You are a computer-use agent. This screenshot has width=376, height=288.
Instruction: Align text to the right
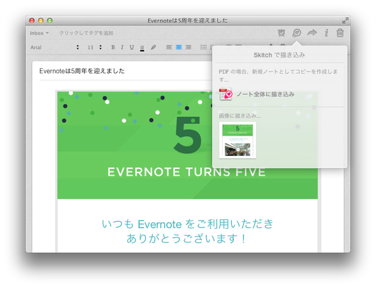[188, 48]
